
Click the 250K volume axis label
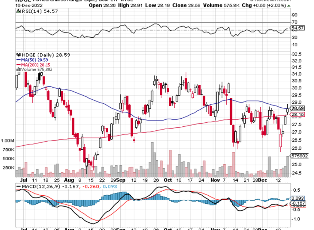coord(9,168)
